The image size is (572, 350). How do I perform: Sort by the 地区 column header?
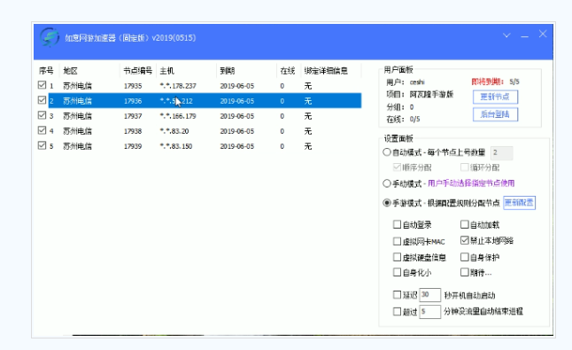tap(71, 71)
